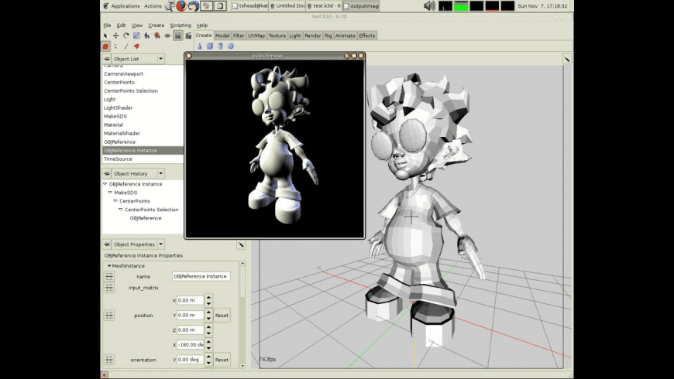674x379 pixels.
Task: Click the sphere primitive icon
Action: [x=230, y=46]
